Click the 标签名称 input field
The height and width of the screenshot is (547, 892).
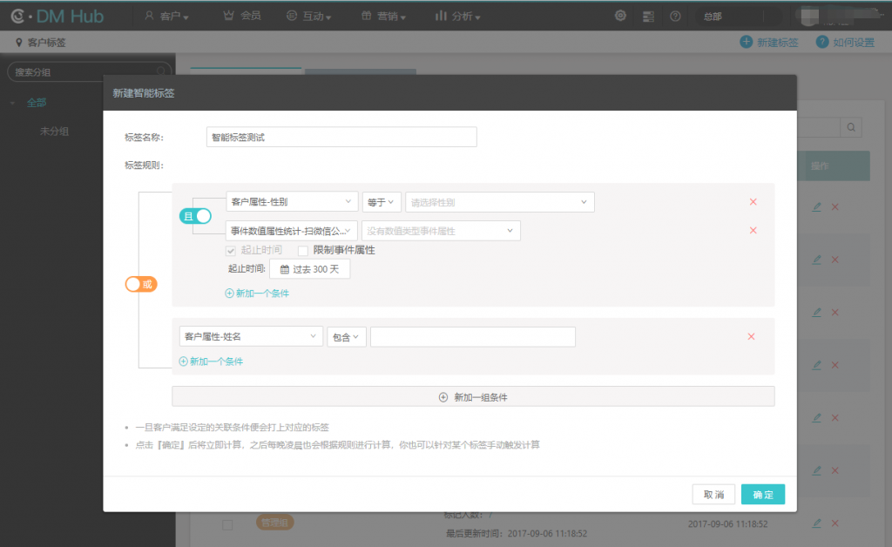[341, 137]
